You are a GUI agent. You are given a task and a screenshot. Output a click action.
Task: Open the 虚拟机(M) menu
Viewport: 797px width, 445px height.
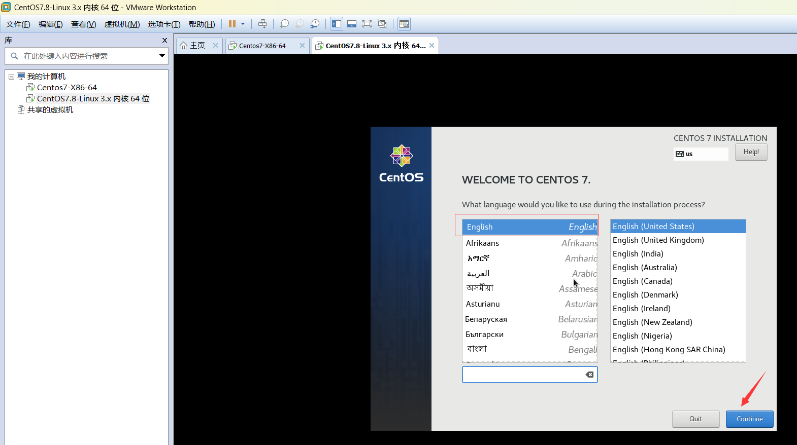[x=122, y=24]
